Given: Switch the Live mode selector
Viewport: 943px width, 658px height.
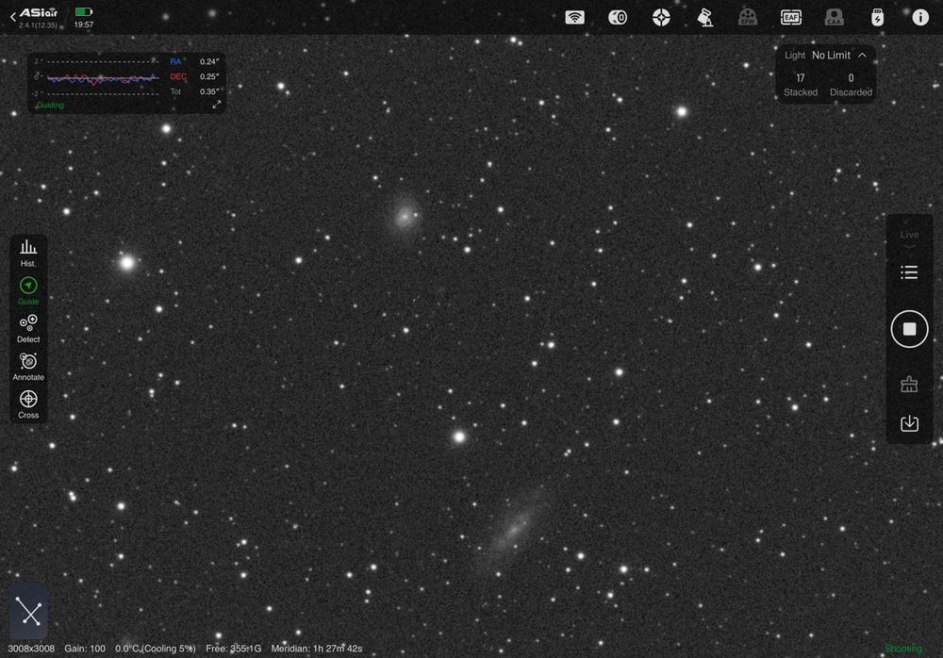Looking at the screenshot, I should click(909, 239).
